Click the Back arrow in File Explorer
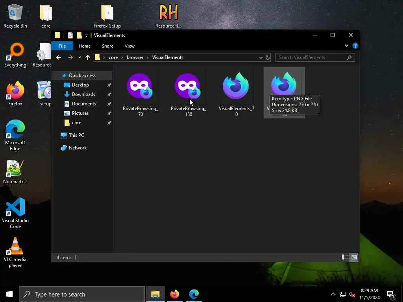Screen dimensions: 403x302 [59, 57]
